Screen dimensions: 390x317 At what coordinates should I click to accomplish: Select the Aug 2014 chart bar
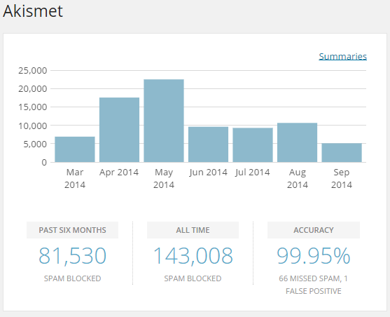pos(297,142)
